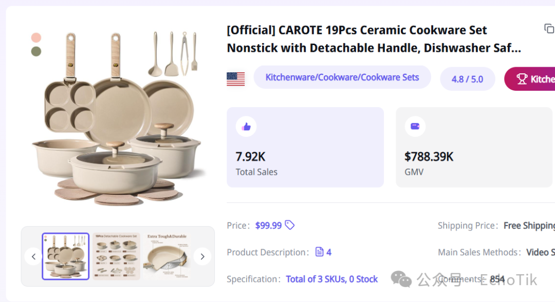Screen dimensions: 555x302
Task: Select the Extra Tough & Durable thumbnail
Action: pyautogui.click(x=166, y=256)
